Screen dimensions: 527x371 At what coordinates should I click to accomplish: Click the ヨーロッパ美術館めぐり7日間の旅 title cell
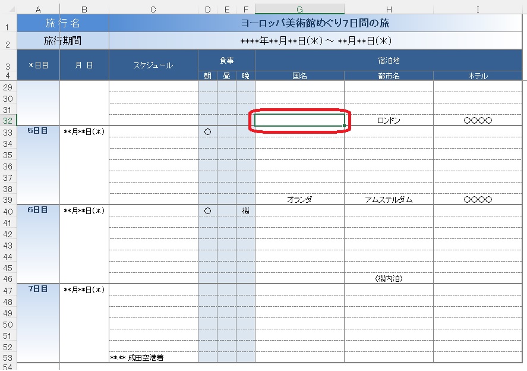(315, 23)
